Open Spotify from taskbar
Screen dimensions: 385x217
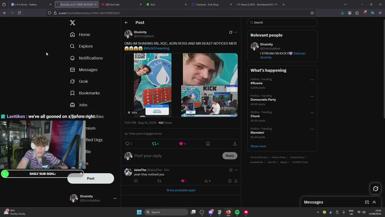click(x=237, y=212)
